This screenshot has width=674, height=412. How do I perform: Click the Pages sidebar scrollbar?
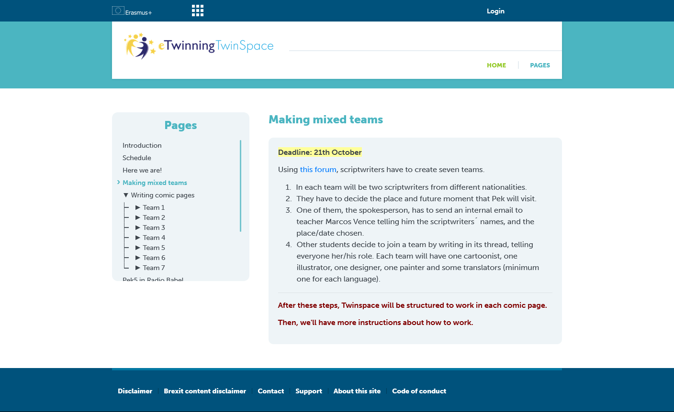(x=240, y=186)
